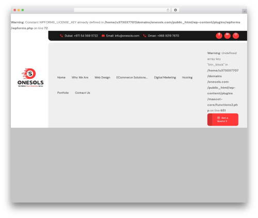Click the red close window button
This screenshot has height=218, width=258.
click(x=15, y=10)
